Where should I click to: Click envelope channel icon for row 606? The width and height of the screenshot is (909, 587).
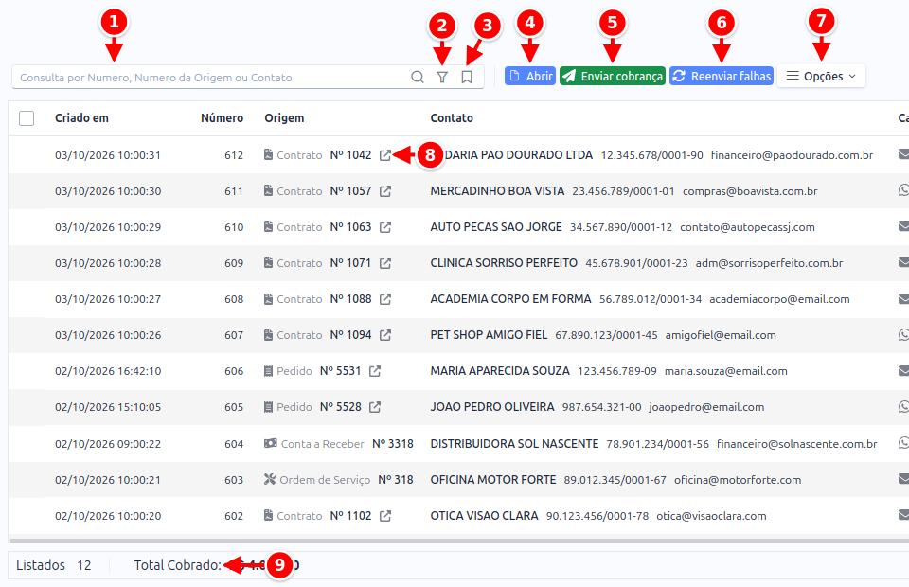903,370
